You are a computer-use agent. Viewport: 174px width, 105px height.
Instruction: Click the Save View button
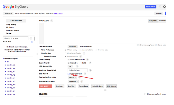(x=71, y=86)
